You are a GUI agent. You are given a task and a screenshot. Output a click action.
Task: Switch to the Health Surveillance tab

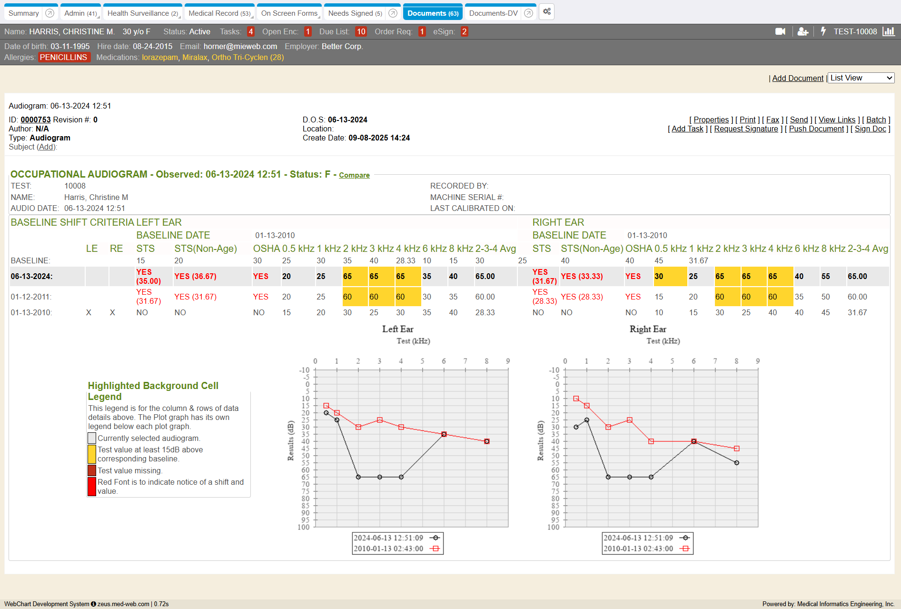point(142,13)
